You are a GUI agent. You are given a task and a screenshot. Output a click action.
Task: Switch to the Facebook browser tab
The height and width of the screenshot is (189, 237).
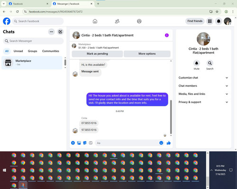(x=28, y=4)
